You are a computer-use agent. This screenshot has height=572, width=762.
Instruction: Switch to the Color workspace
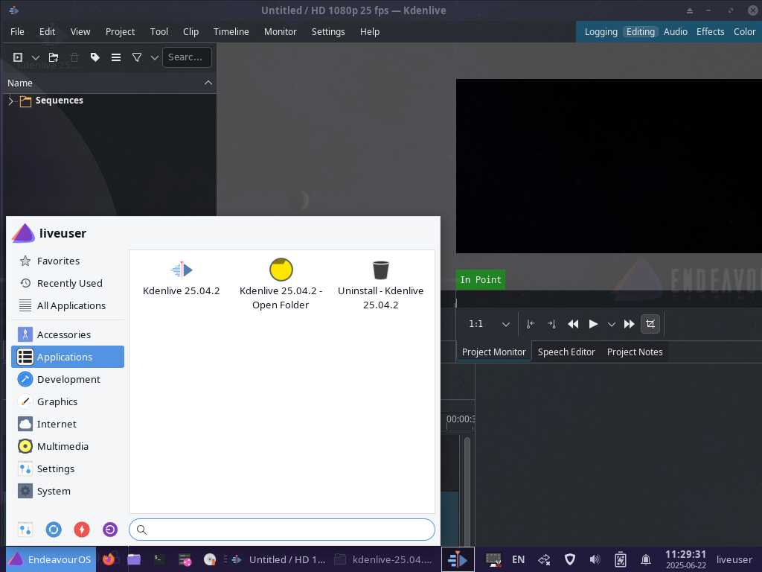744,31
